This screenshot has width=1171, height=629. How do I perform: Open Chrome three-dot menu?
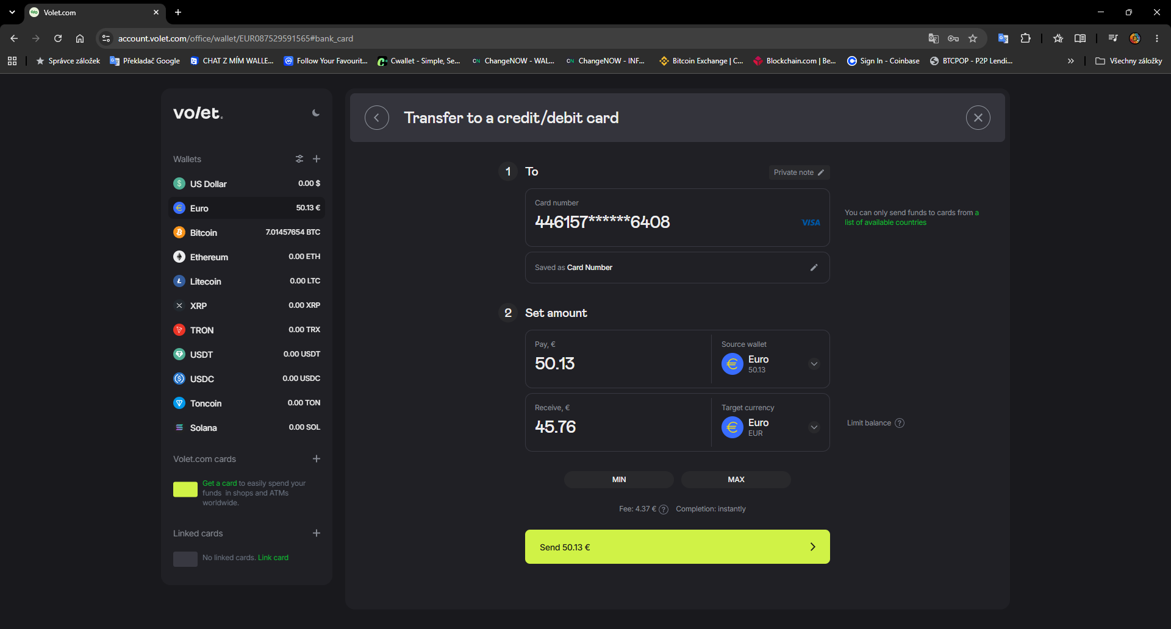pyautogui.click(x=1157, y=38)
